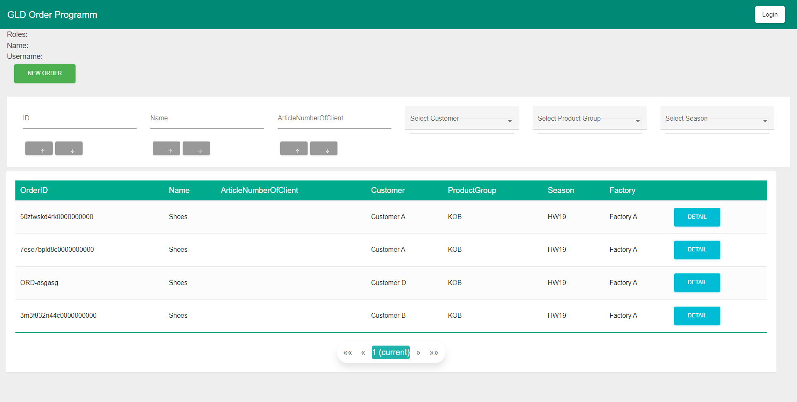Go to the last page using double-right chevrons
This screenshot has height=402, width=797.
[434, 353]
